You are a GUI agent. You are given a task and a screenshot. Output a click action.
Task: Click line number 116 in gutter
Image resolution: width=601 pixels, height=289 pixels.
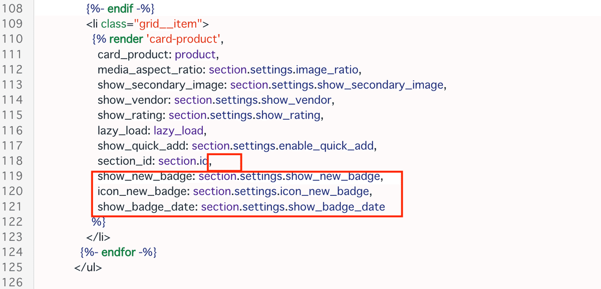(13, 130)
